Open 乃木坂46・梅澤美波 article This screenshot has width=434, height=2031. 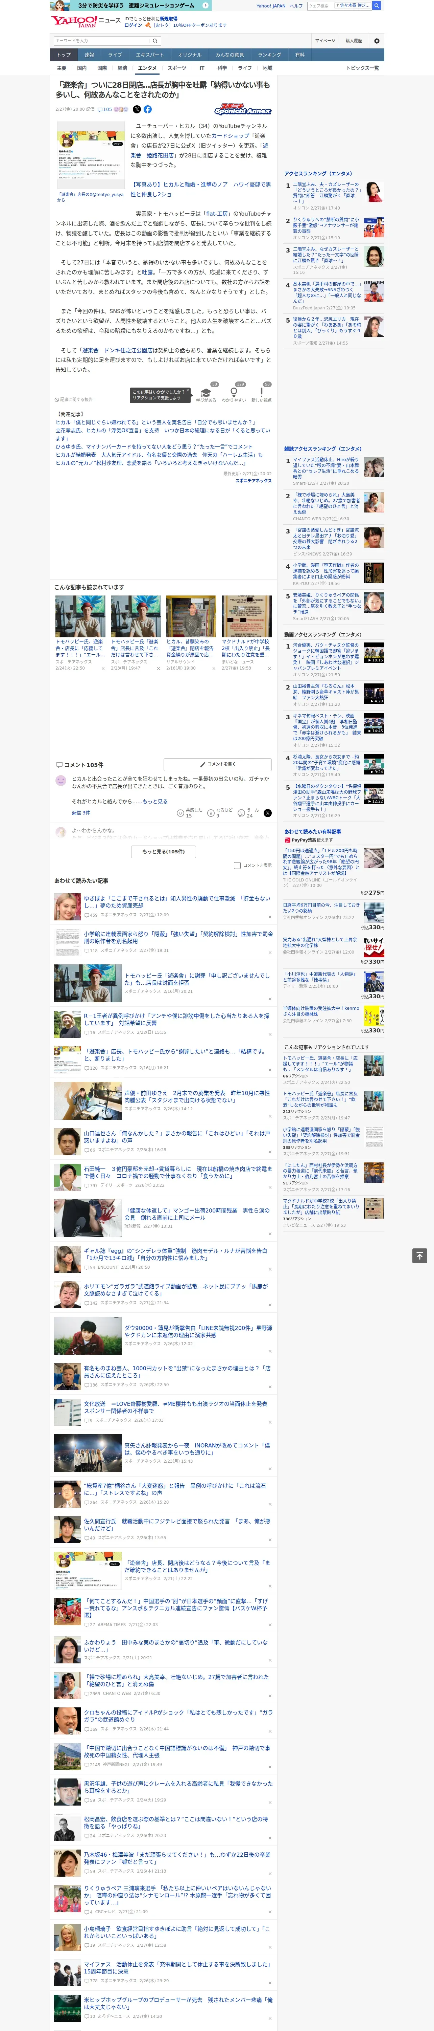point(176,1858)
